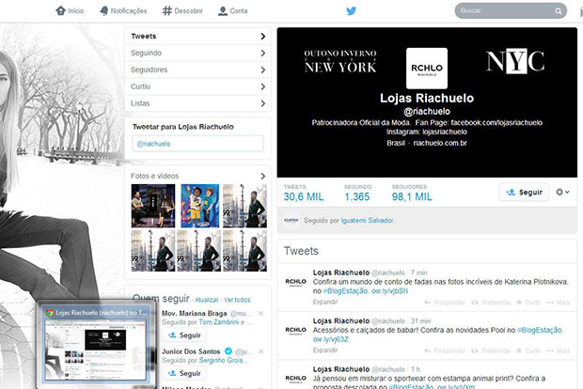Follow Mov. Mariana Braga with Seguir
Viewport: 583px width, 389px height.
pyautogui.click(x=184, y=335)
